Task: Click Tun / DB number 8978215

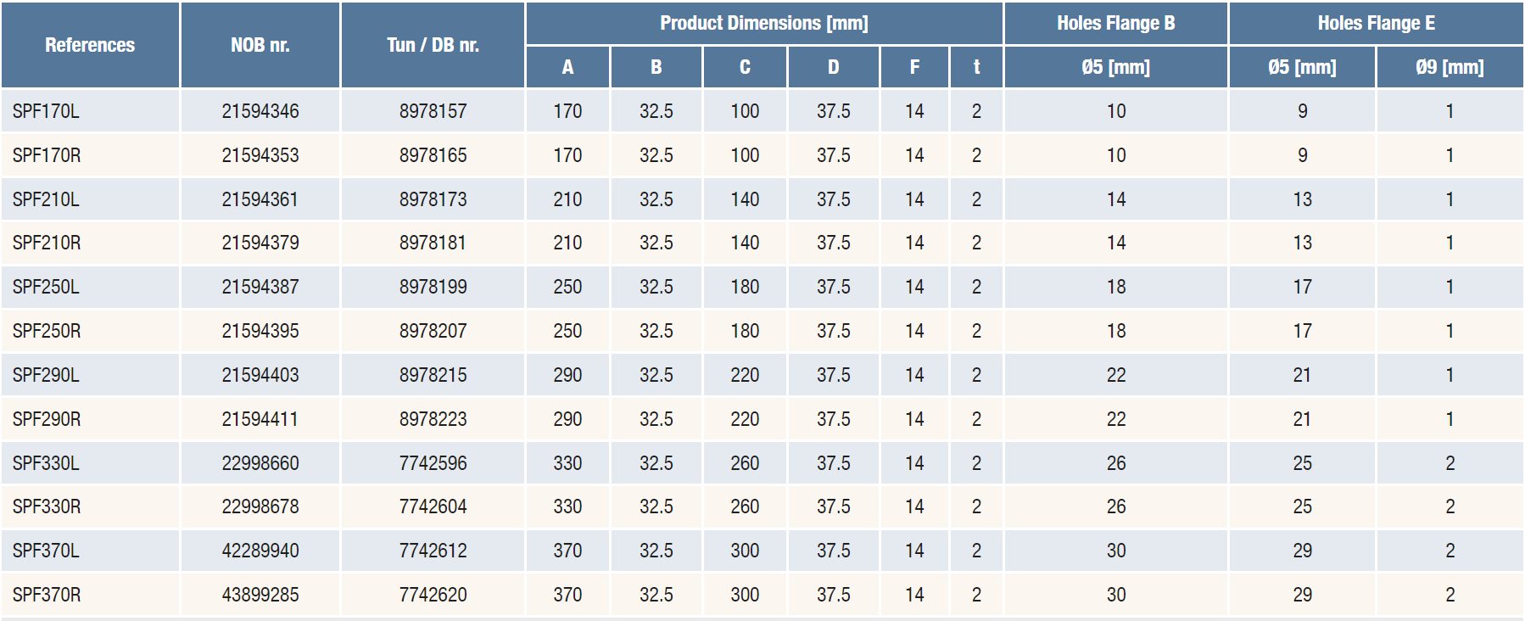Action: coord(433,375)
